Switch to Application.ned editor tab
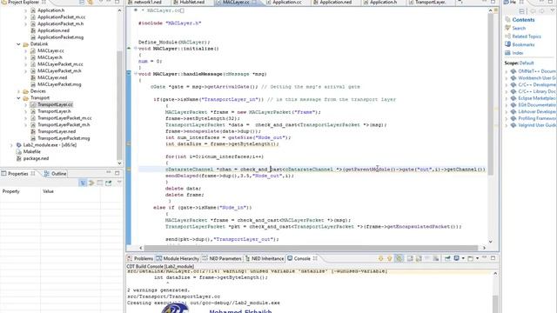Viewport: 557px width, 313px height. [x=335, y=2]
